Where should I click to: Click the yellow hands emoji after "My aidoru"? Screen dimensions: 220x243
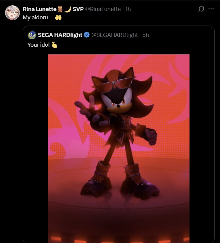click(x=58, y=18)
